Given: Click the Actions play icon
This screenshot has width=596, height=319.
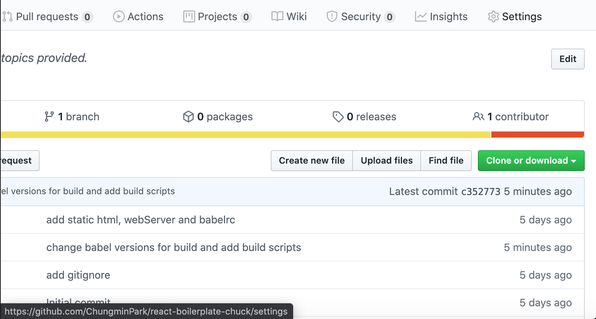Looking at the screenshot, I should [x=119, y=16].
